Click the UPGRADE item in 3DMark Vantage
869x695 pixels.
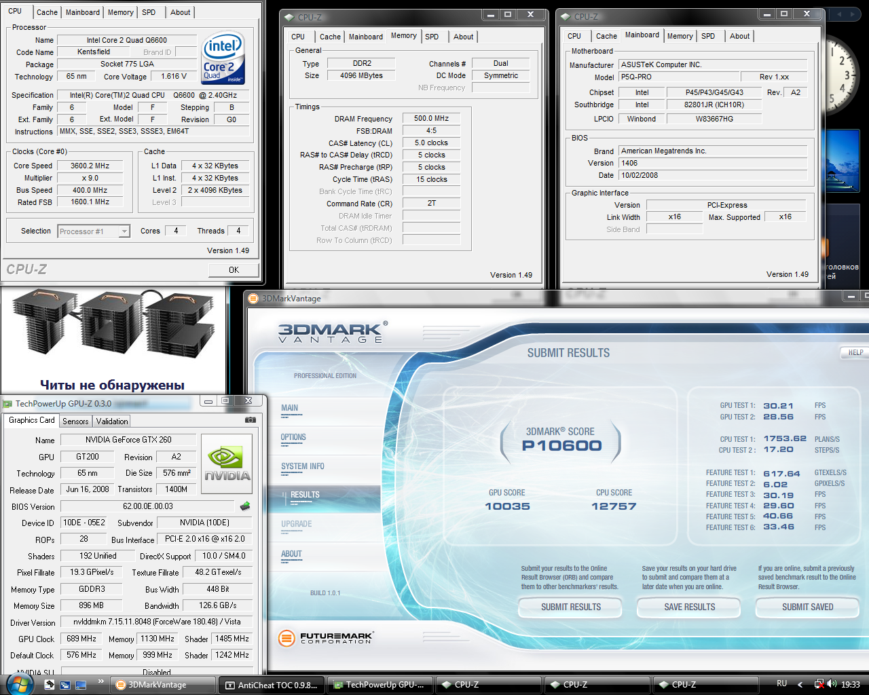pos(297,524)
